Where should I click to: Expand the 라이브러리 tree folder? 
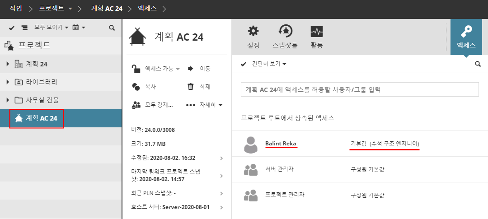8,82
